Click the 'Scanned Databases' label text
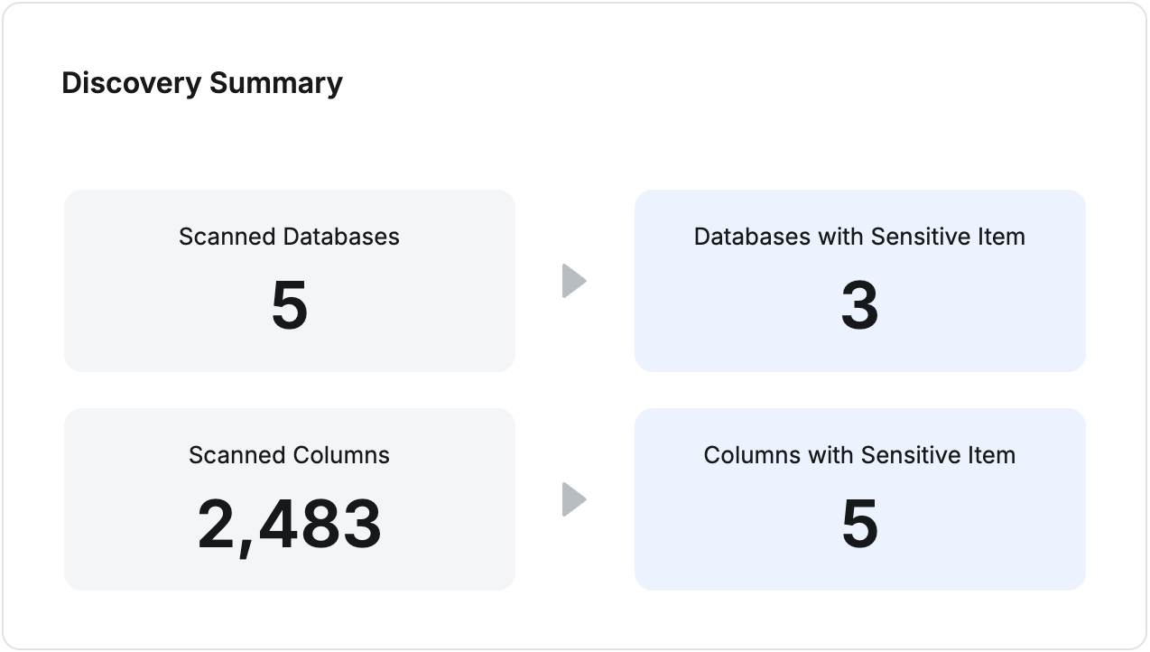Image resolution: width=1150 pixels, height=652 pixels. pyautogui.click(x=289, y=237)
